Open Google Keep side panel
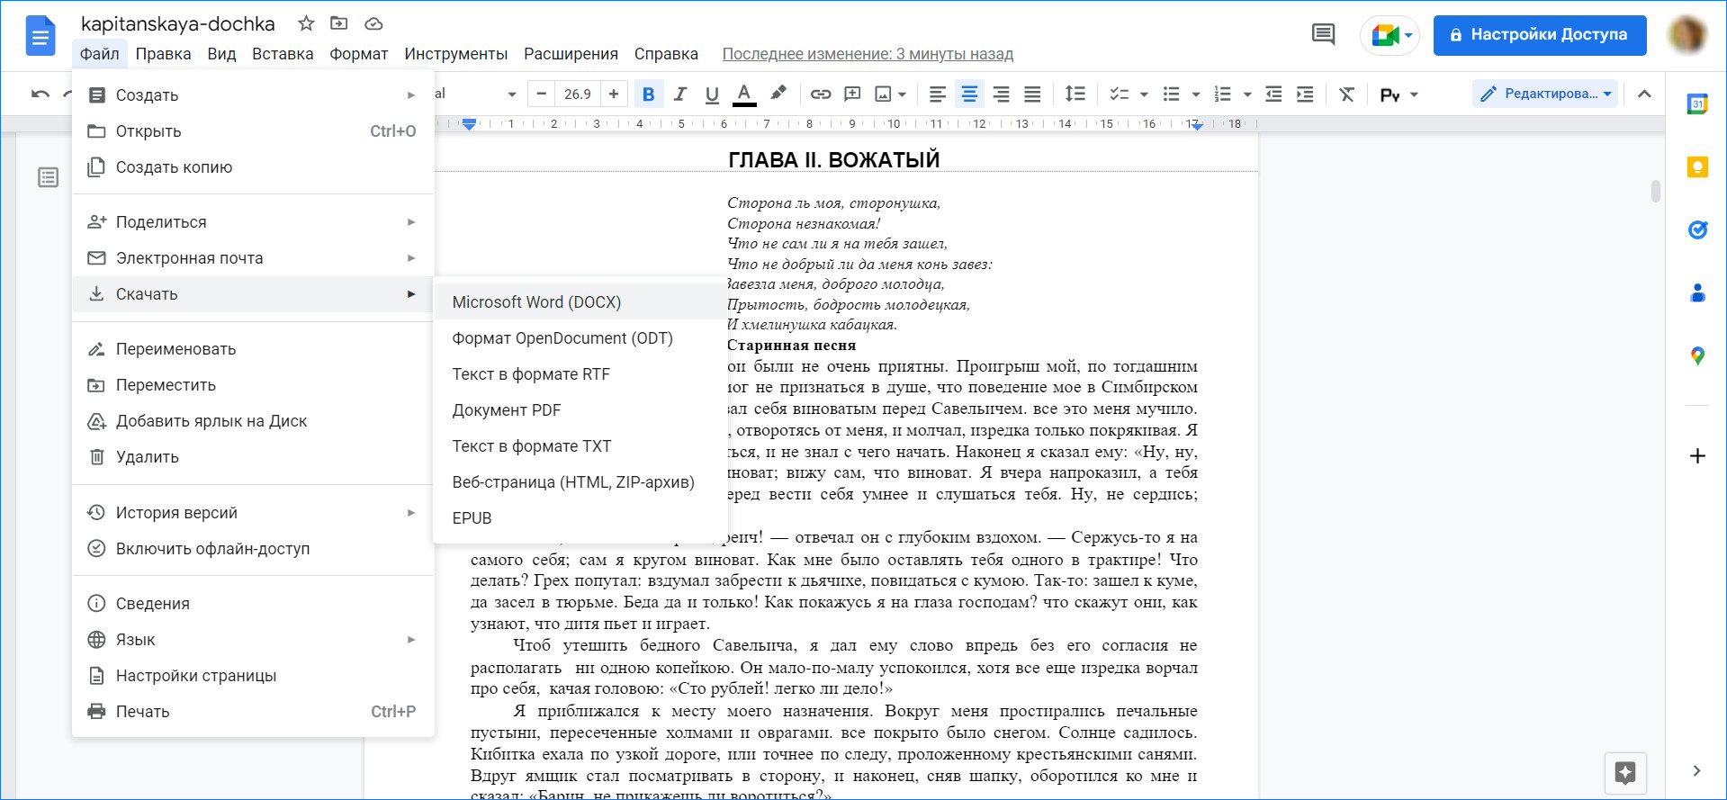 [1697, 166]
